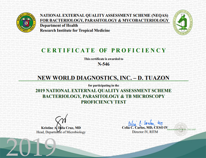Select the 'NATIONAL EXTERNAL QUALITY ASSESSMENT SCHEME (NEQAS)' heading
Viewport: 206px width, 158px height.
point(104,15)
